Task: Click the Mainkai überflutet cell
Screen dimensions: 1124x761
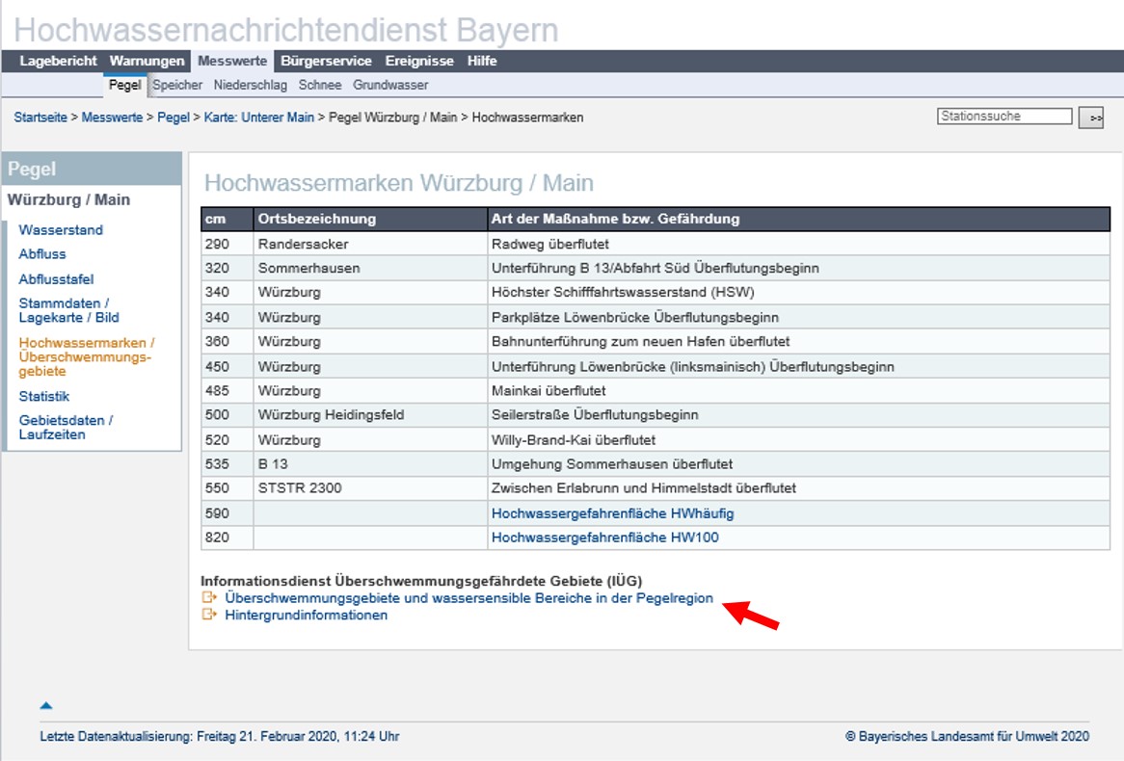Action: [x=798, y=390]
